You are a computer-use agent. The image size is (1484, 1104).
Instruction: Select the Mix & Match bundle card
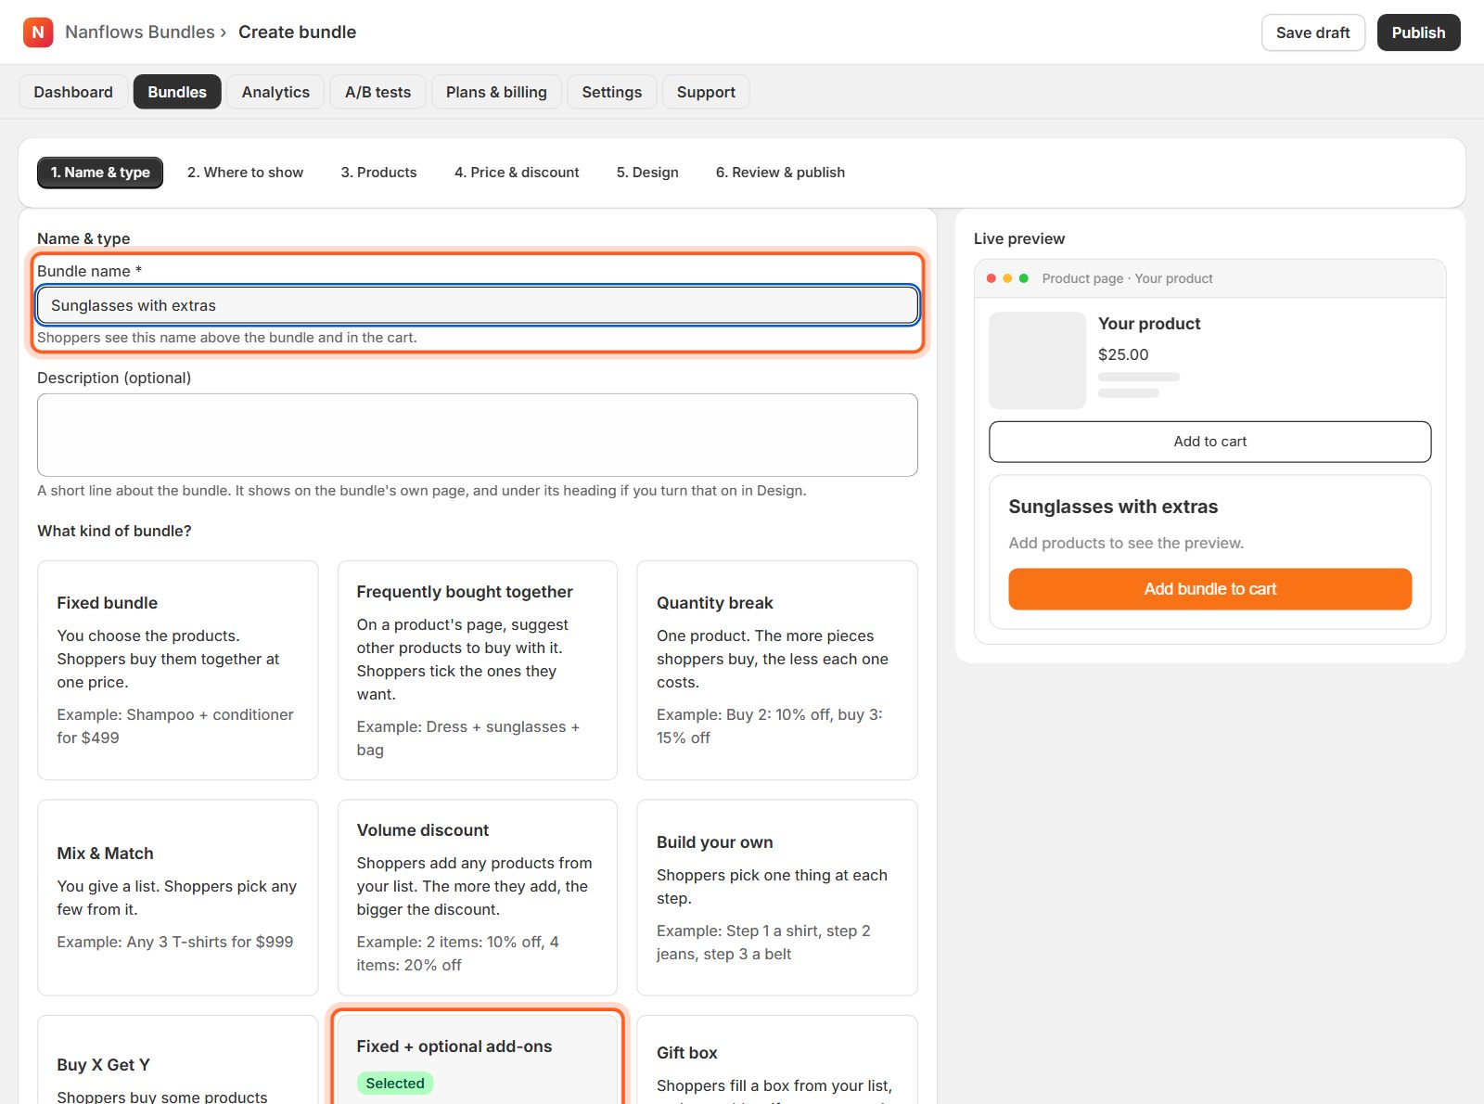tap(178, 897)
